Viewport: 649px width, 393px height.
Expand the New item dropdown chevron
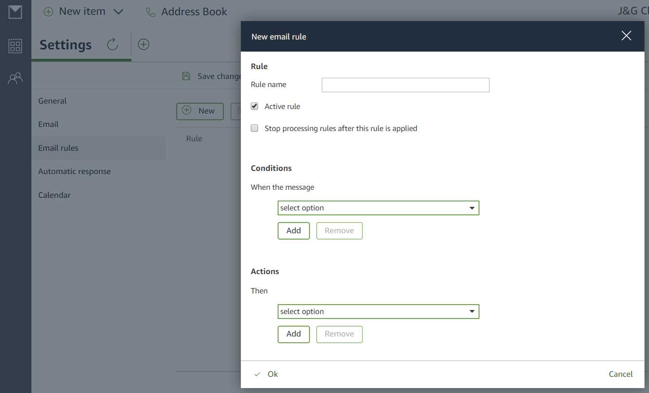coord(118,12)
